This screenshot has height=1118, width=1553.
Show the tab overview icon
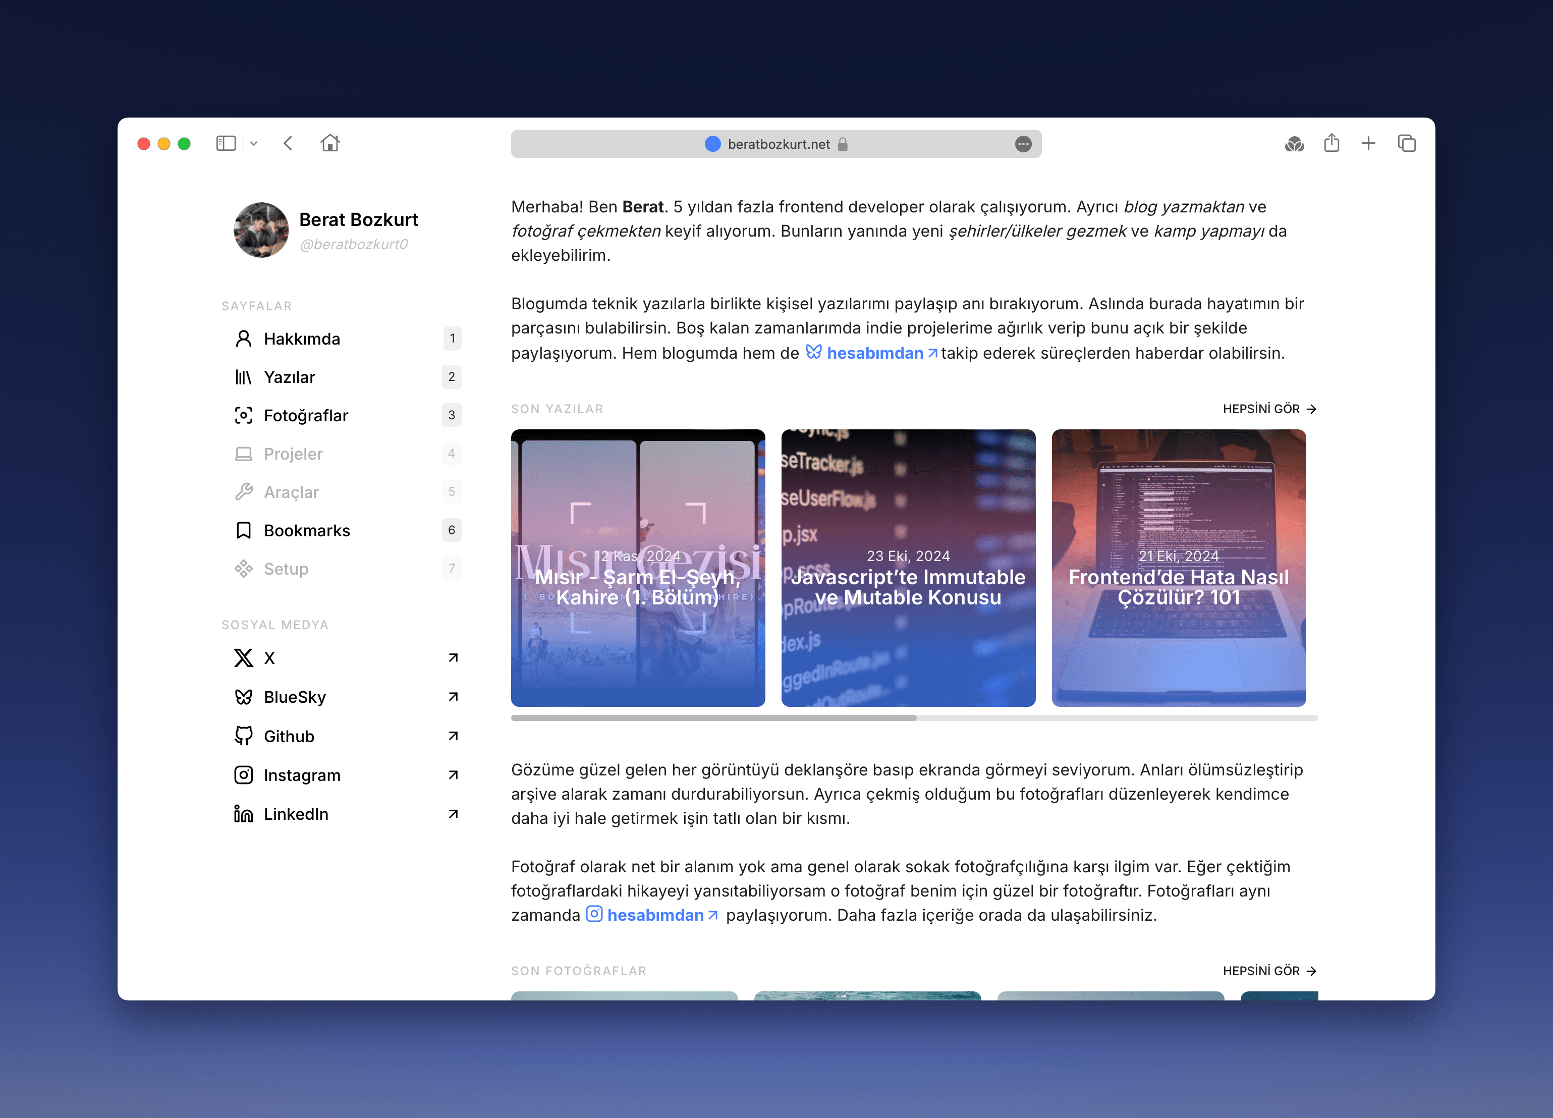[1407, 143]
